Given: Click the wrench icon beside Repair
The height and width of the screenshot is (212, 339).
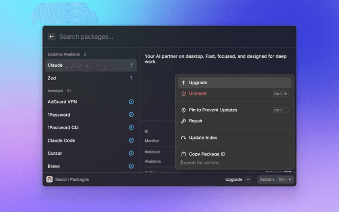Looking at the screenshot, I should point(183,121).
